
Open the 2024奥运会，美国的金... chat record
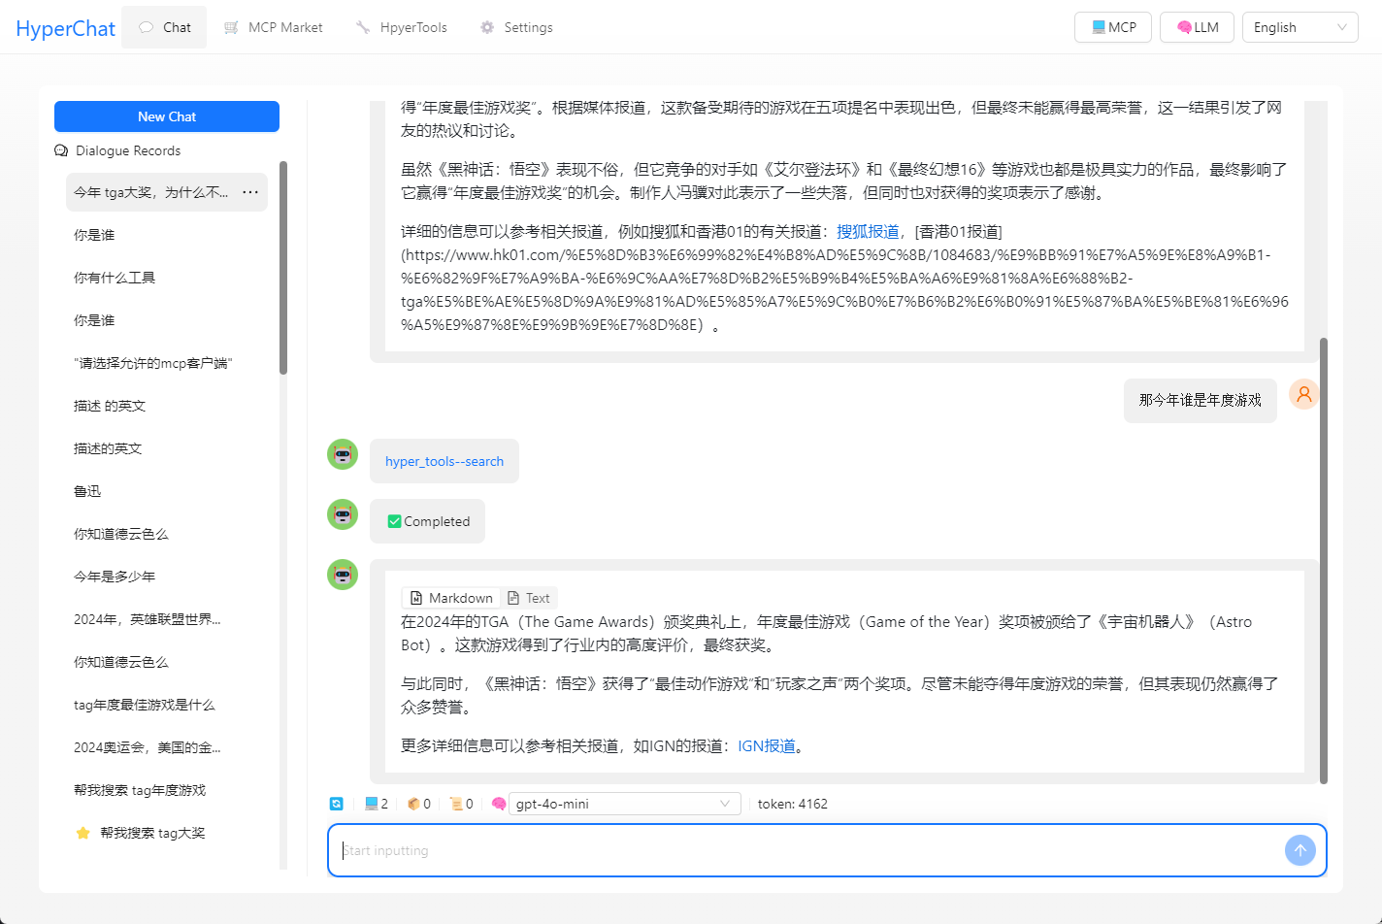click(167, 747)
